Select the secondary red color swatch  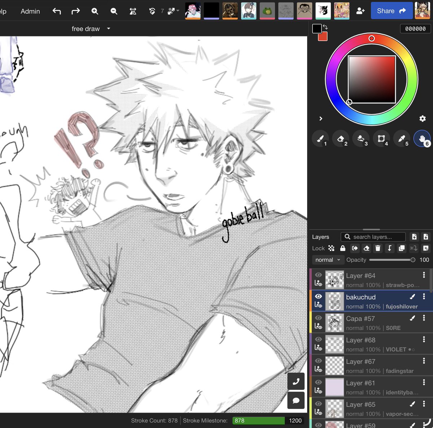click(323, 37)
